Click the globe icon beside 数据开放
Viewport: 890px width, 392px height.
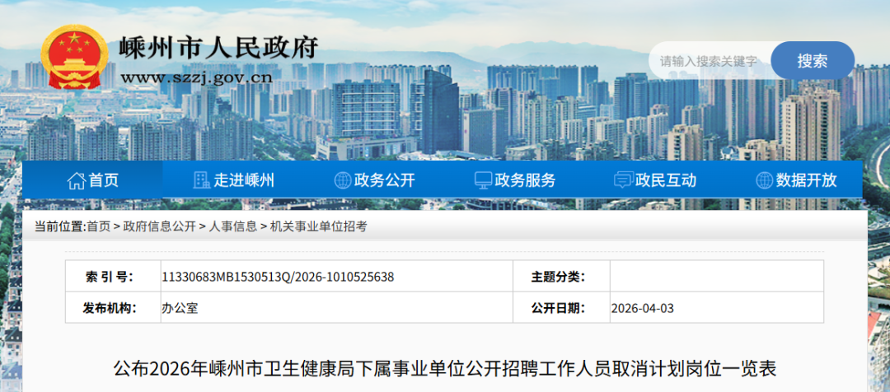(x=764, y=180)
